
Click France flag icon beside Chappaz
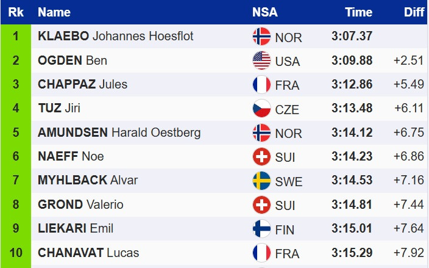click(x=261, y=84)
